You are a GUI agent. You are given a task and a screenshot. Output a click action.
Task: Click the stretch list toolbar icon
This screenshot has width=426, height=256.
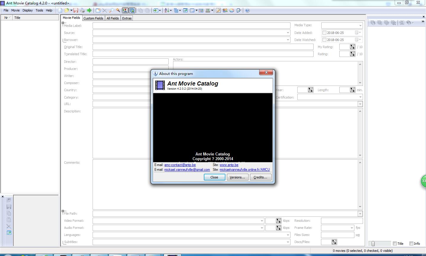click(185, 10)
